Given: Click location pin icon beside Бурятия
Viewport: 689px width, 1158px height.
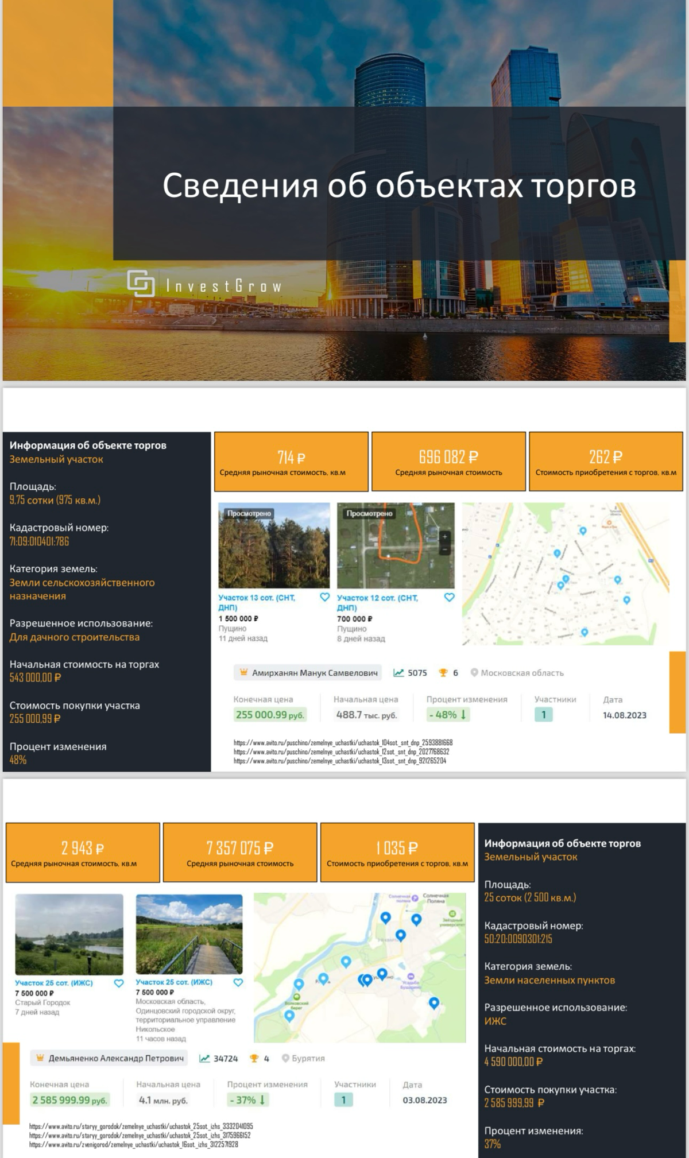Looking at the screenshot, I should [x=285, y=1058].
